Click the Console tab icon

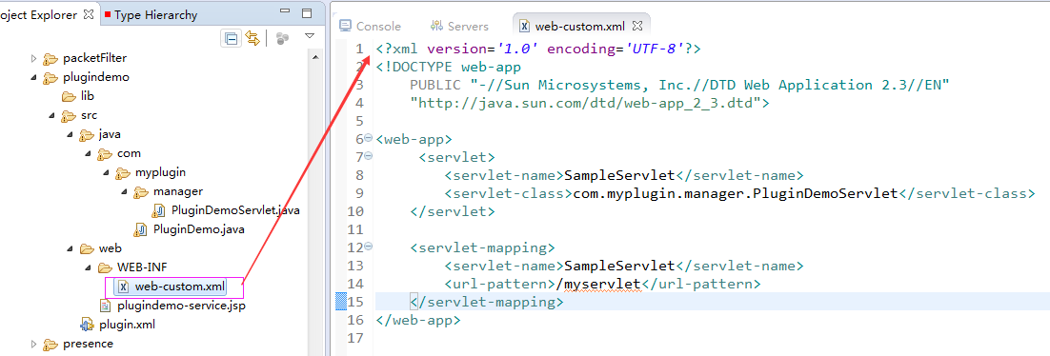click(346, 26)
